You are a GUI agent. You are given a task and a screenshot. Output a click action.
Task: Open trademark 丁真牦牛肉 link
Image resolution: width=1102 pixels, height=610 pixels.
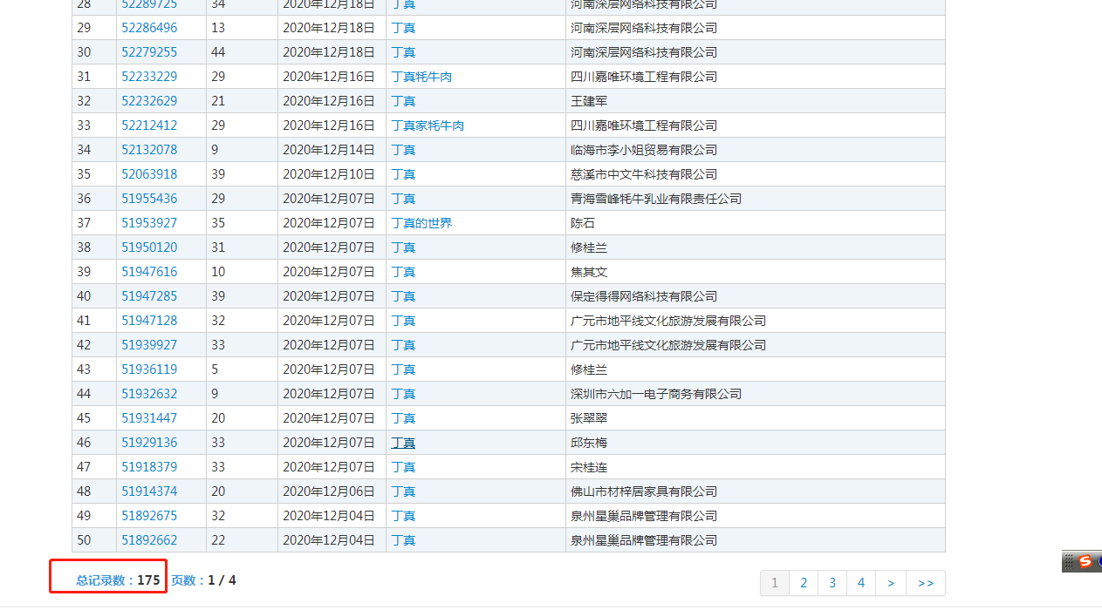421,77
